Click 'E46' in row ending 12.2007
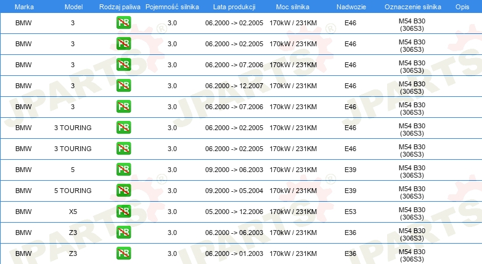 (350, 86)
